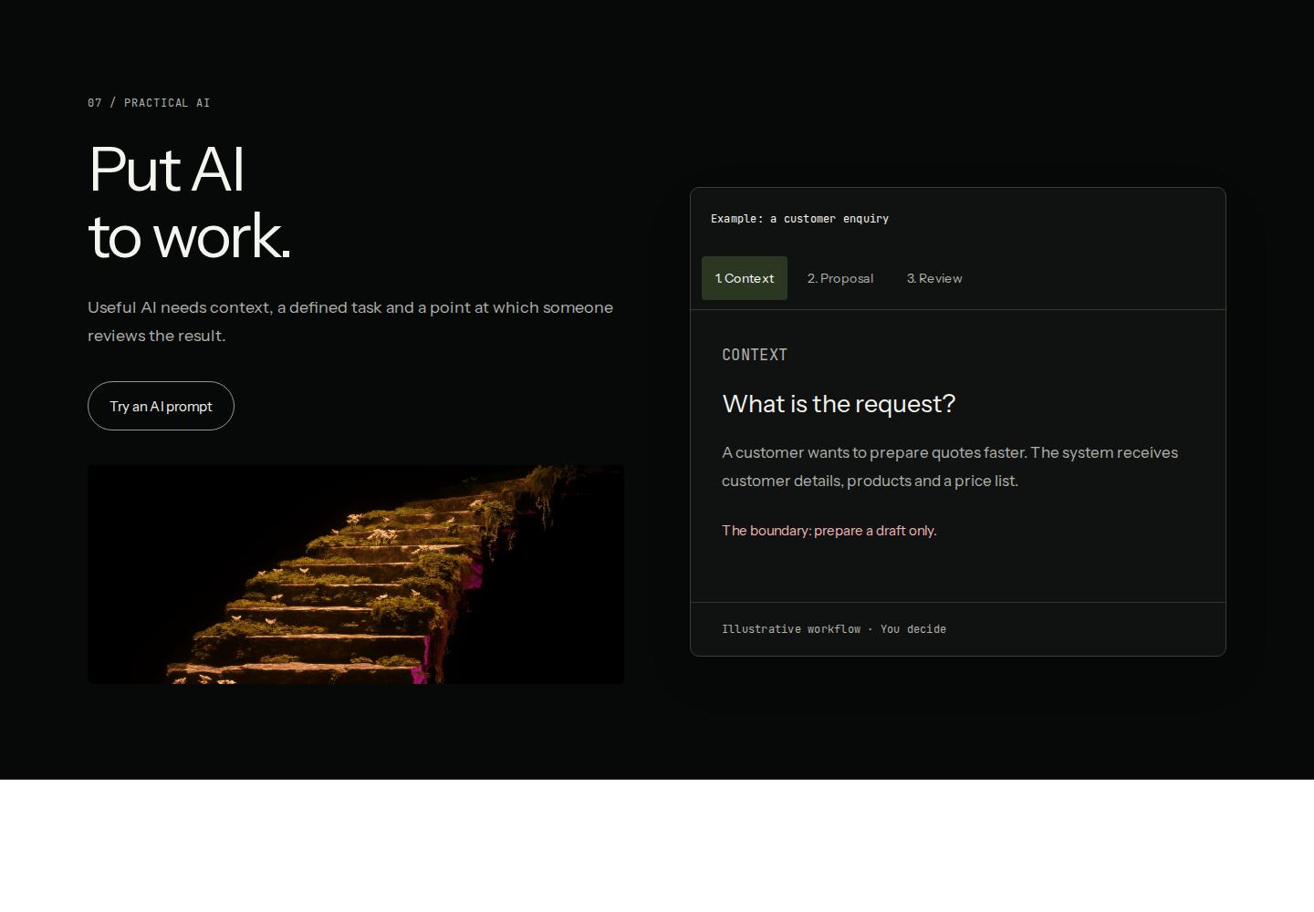Select the '07 / PRACTICAL AI' label
Image resolution: width=1314 pixels, height=912 pixels.
pyautogui.click(x=149, y=103)
